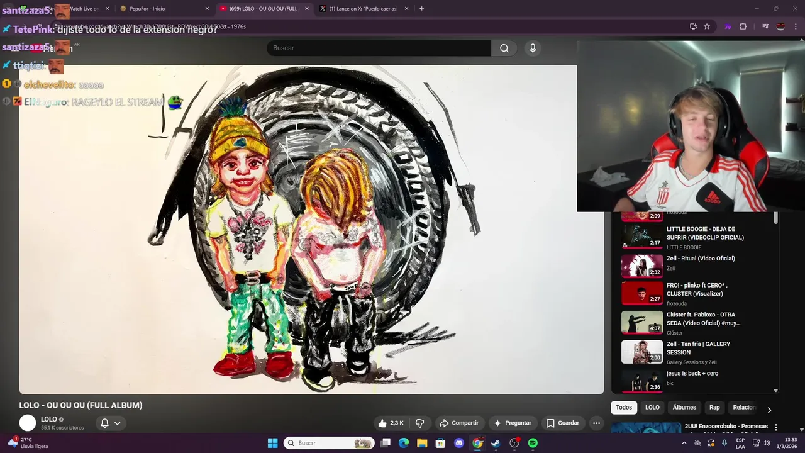This screenshot has height=453, width=805.
Task: Click the video player artwork
Action: pyautogui.click(x=311, y=230)
